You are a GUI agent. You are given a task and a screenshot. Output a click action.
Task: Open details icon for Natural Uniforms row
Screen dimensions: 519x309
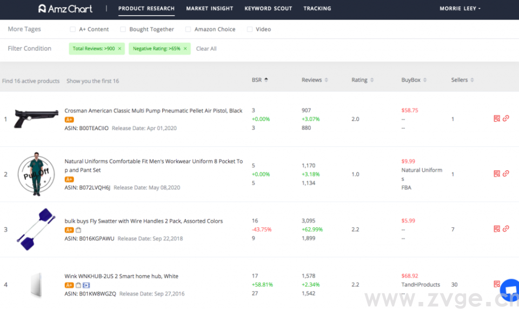[x=496, y=174]
